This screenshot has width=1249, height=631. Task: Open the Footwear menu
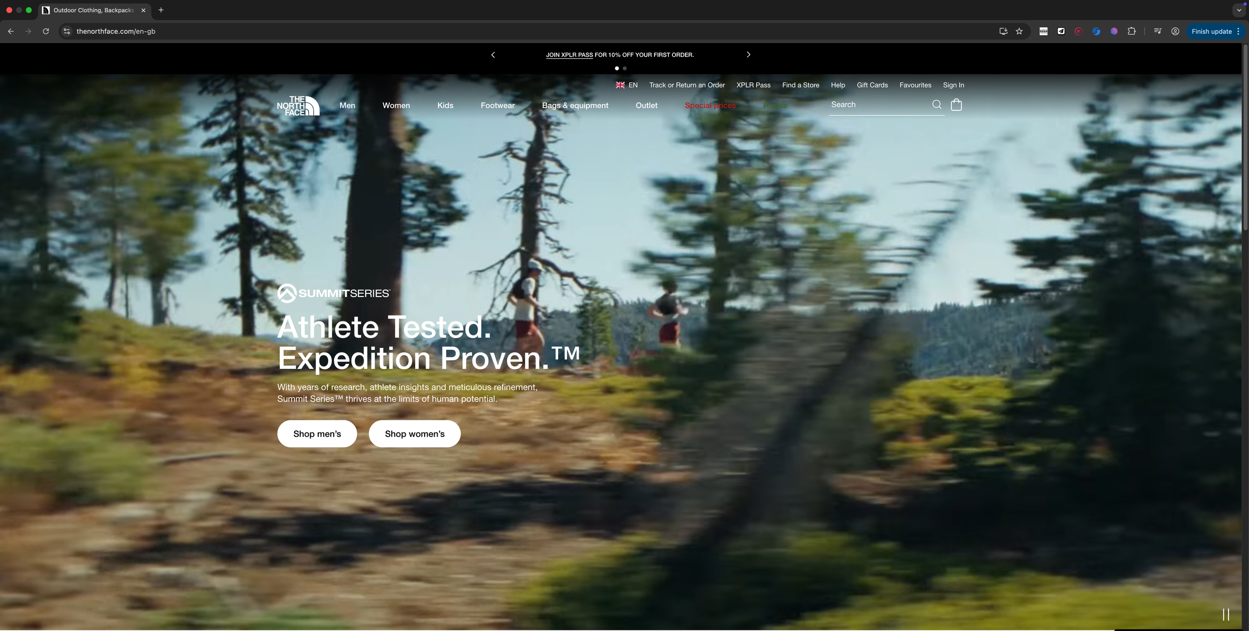pos(498,105)
